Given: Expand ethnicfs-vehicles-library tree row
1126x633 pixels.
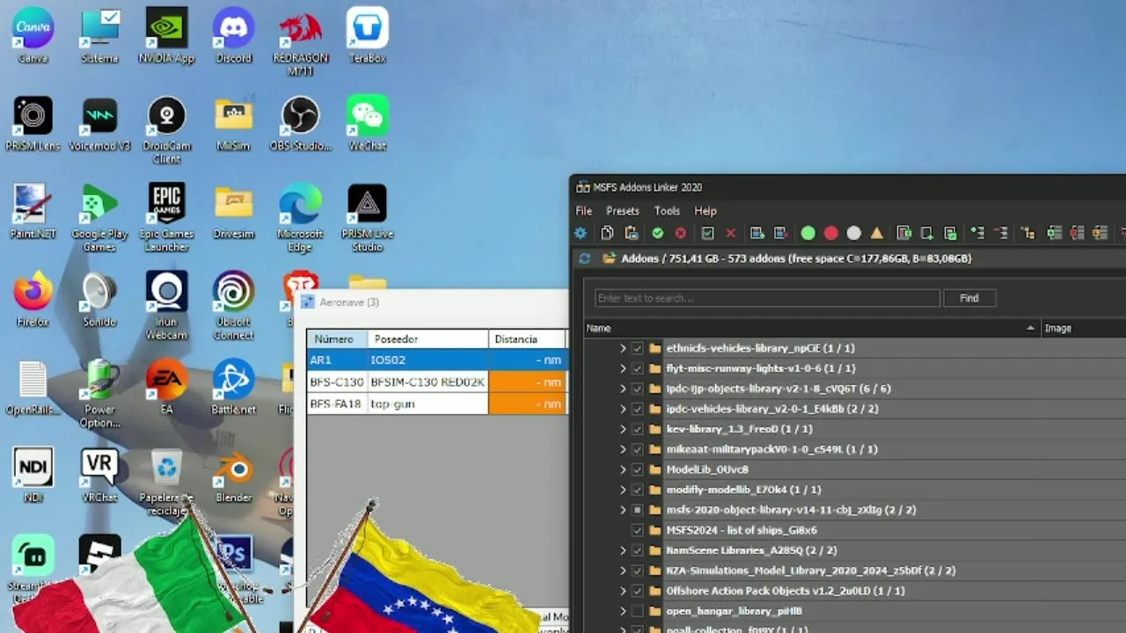Looking at the screenshot, I should [x=622, y=348].
